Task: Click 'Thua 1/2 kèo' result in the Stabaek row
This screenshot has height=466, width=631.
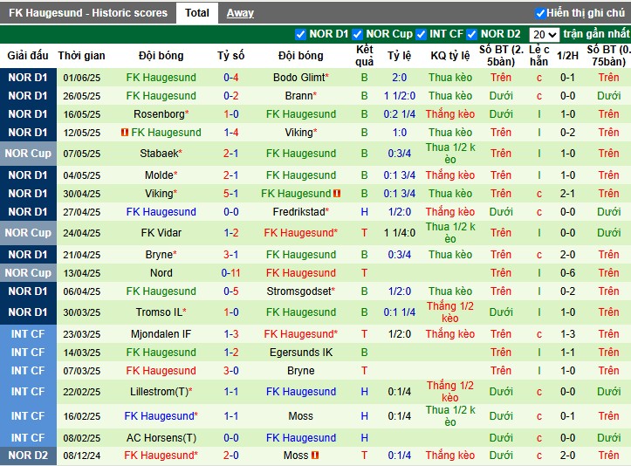Action: click(450, 154)
